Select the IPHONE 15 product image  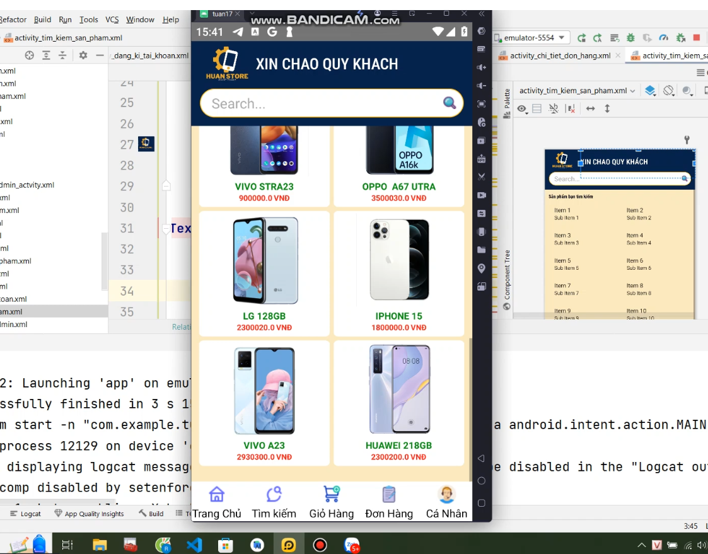click(399, 260)
